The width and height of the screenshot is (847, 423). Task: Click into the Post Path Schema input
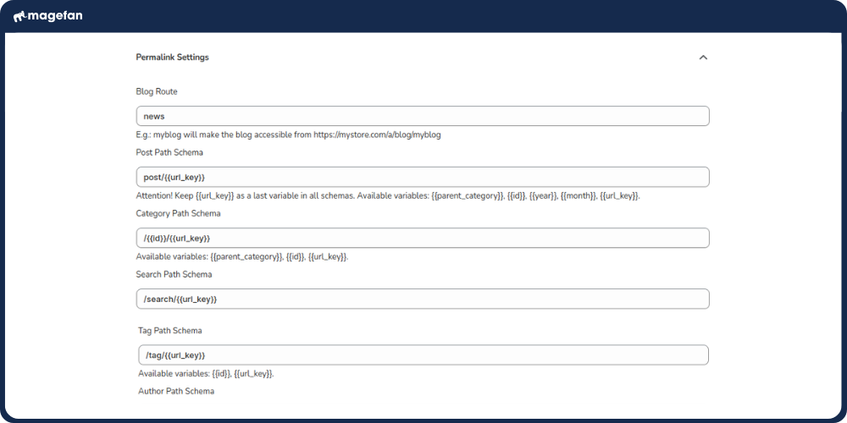click(x=422, y=177)
